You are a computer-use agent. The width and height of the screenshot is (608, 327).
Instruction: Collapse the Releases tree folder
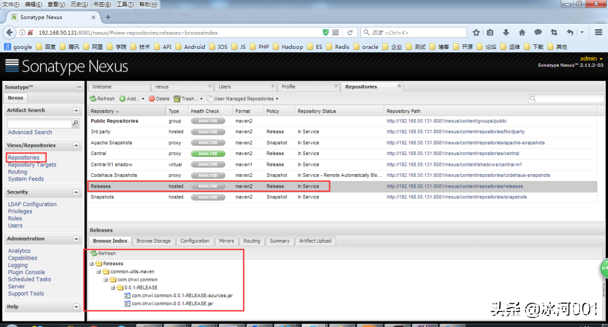[x=92, y=264]
